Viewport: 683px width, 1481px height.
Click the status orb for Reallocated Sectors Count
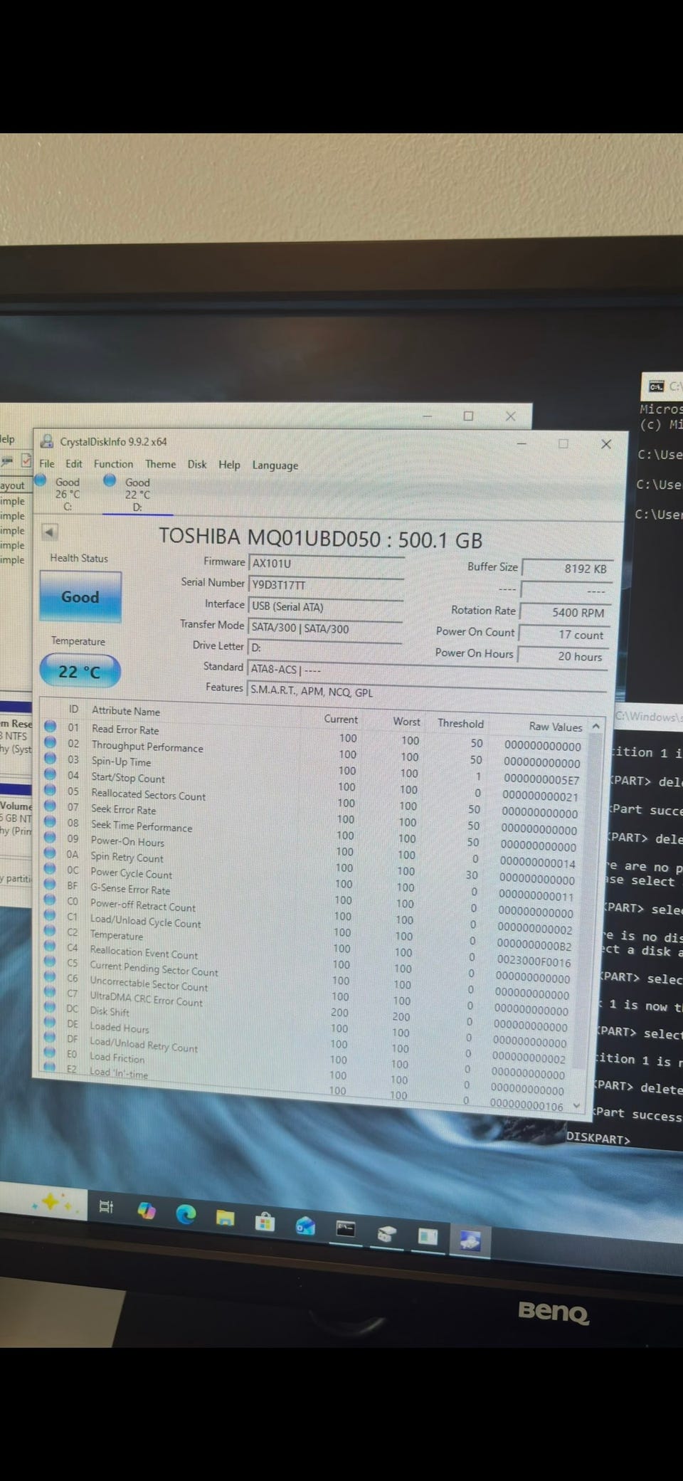[x=51, y=790]
